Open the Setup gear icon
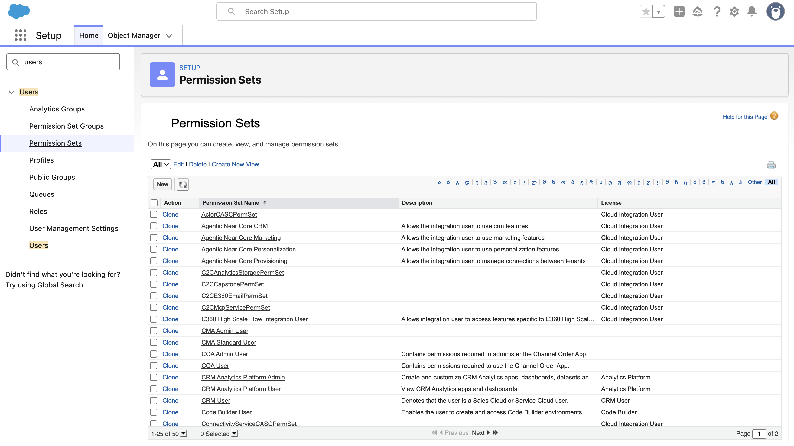This screenshot has width=794, height=446. pos(734,12)
